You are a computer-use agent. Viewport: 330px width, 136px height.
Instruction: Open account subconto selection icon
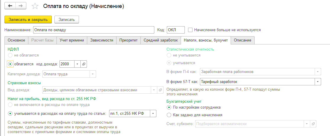(314, 124)
